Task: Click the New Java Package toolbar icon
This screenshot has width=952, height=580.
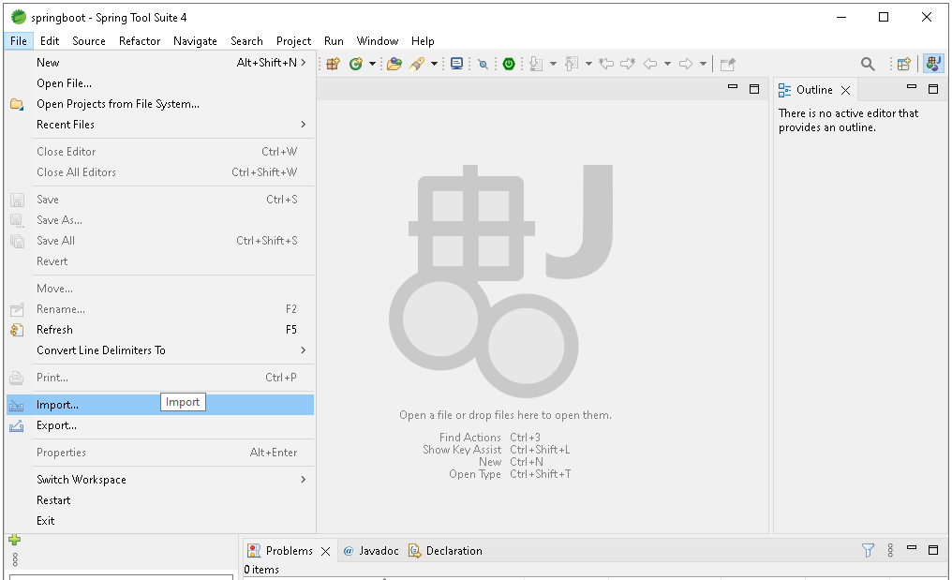Action: [333, 64]
